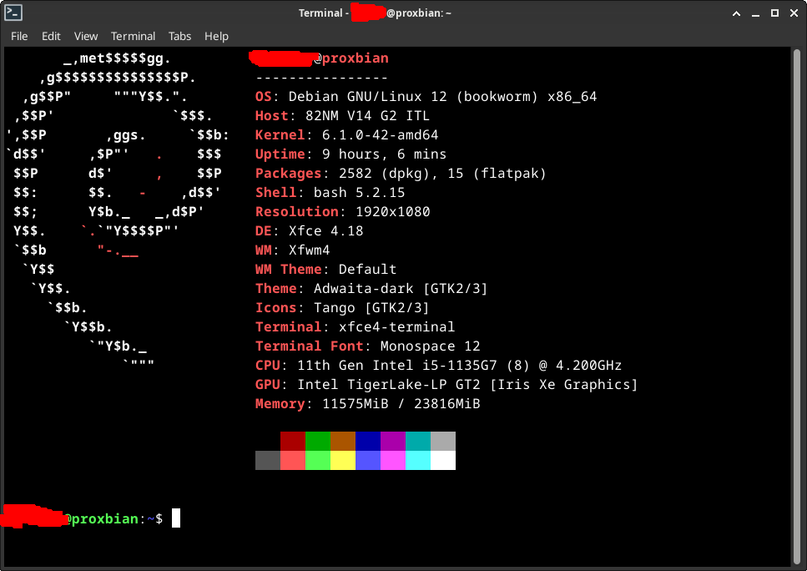Click the light gray color block
Image resolution: width=807 pixels, height=571 pixels.
(x=443, y=442)
